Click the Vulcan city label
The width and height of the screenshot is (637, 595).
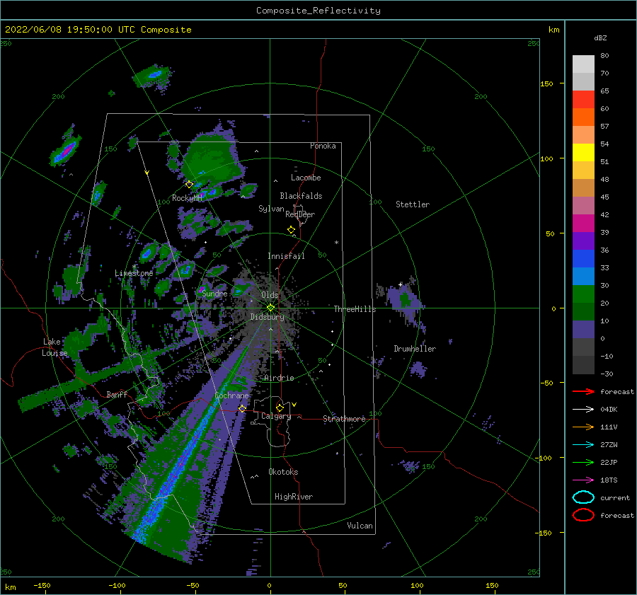360,526
